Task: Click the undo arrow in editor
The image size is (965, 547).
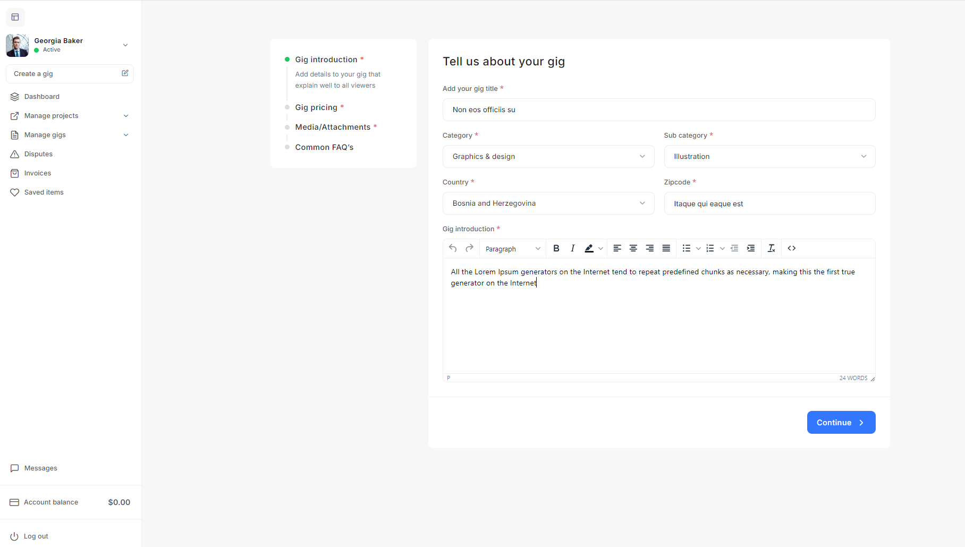Action: pos(453,248)
